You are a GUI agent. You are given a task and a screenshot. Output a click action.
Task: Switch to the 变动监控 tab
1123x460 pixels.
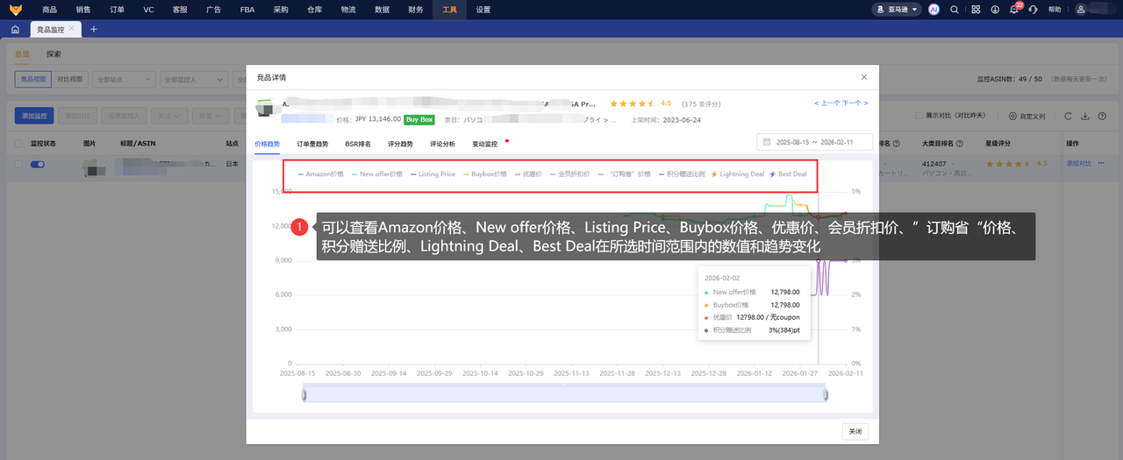(484, 144)
